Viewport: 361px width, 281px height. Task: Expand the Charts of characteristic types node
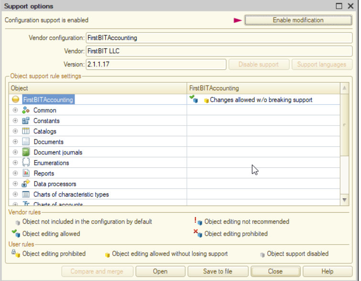click(x=15, y=194)
